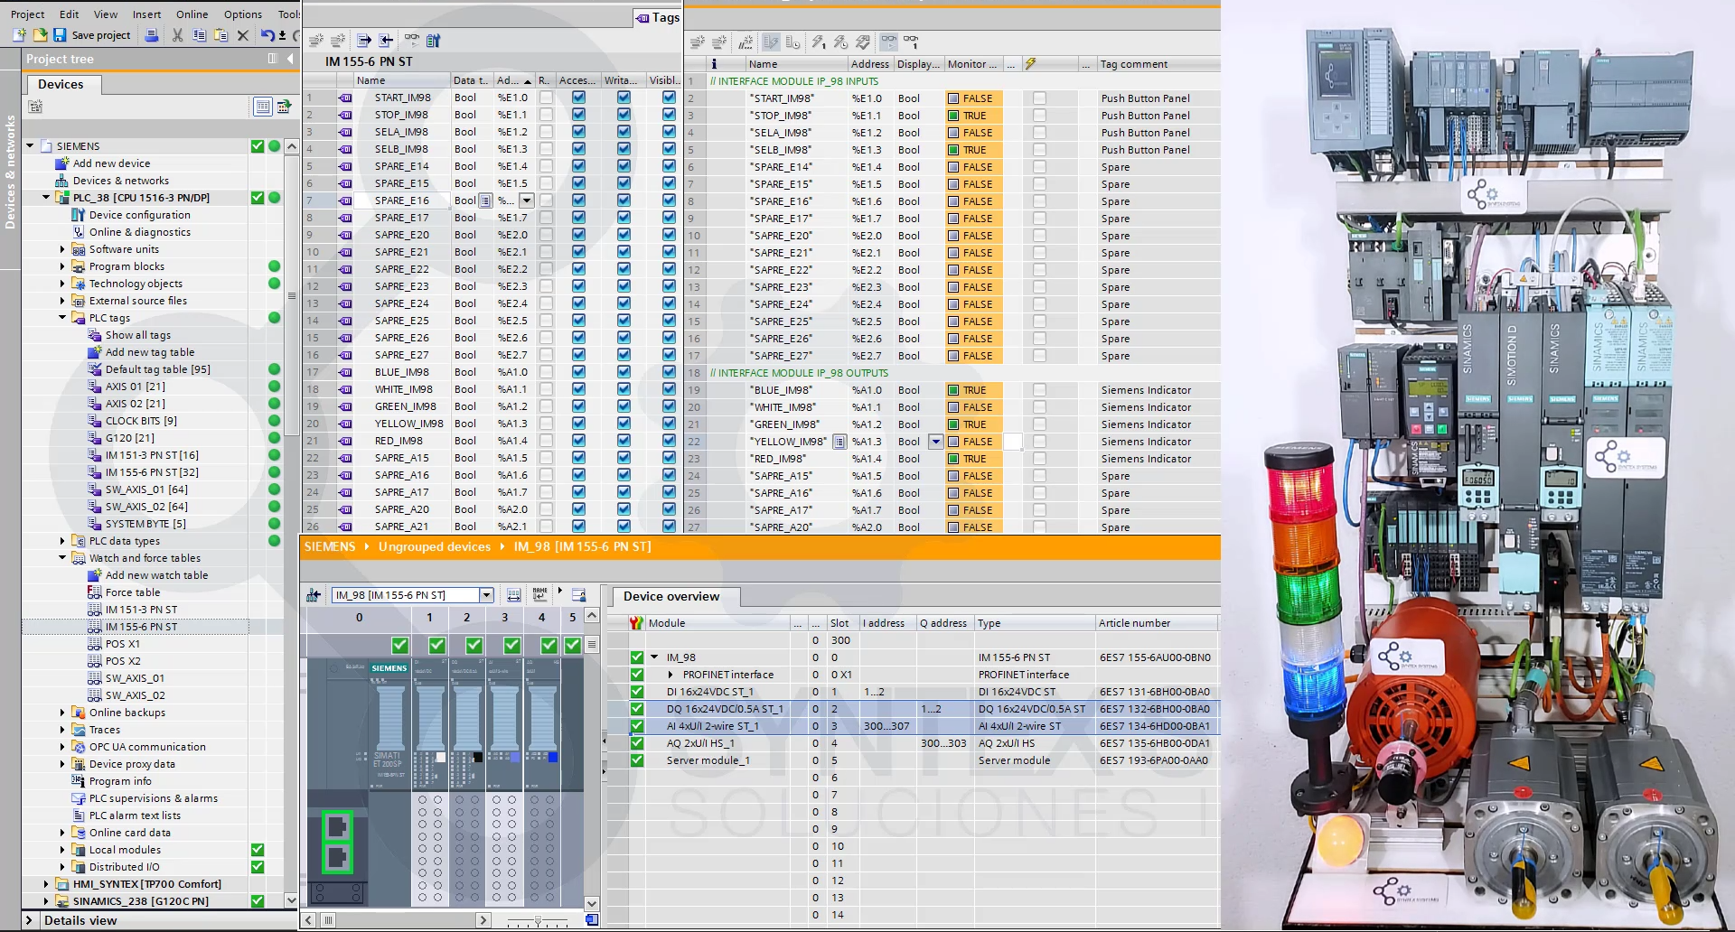Viewport: 1735px width, 932px height.
Task: Click the Save project button label
Action: pos(101,35)
